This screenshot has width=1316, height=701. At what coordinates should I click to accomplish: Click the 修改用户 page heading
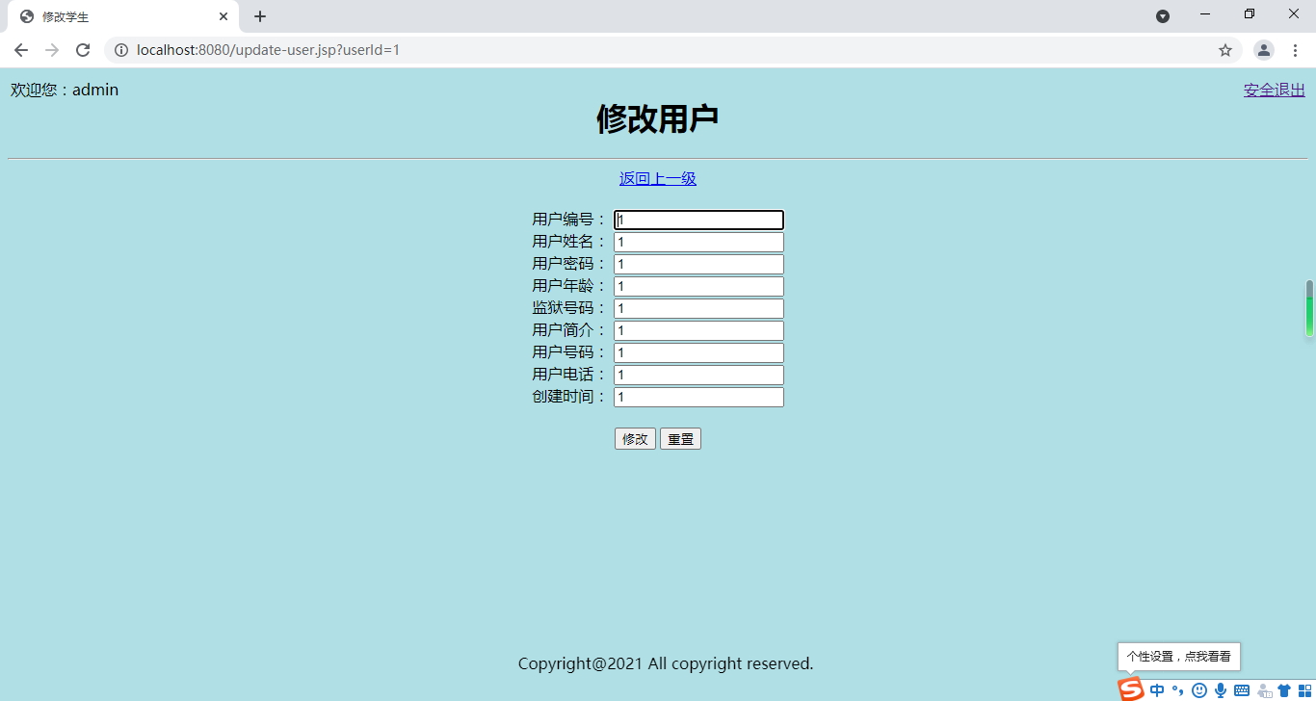658,119
